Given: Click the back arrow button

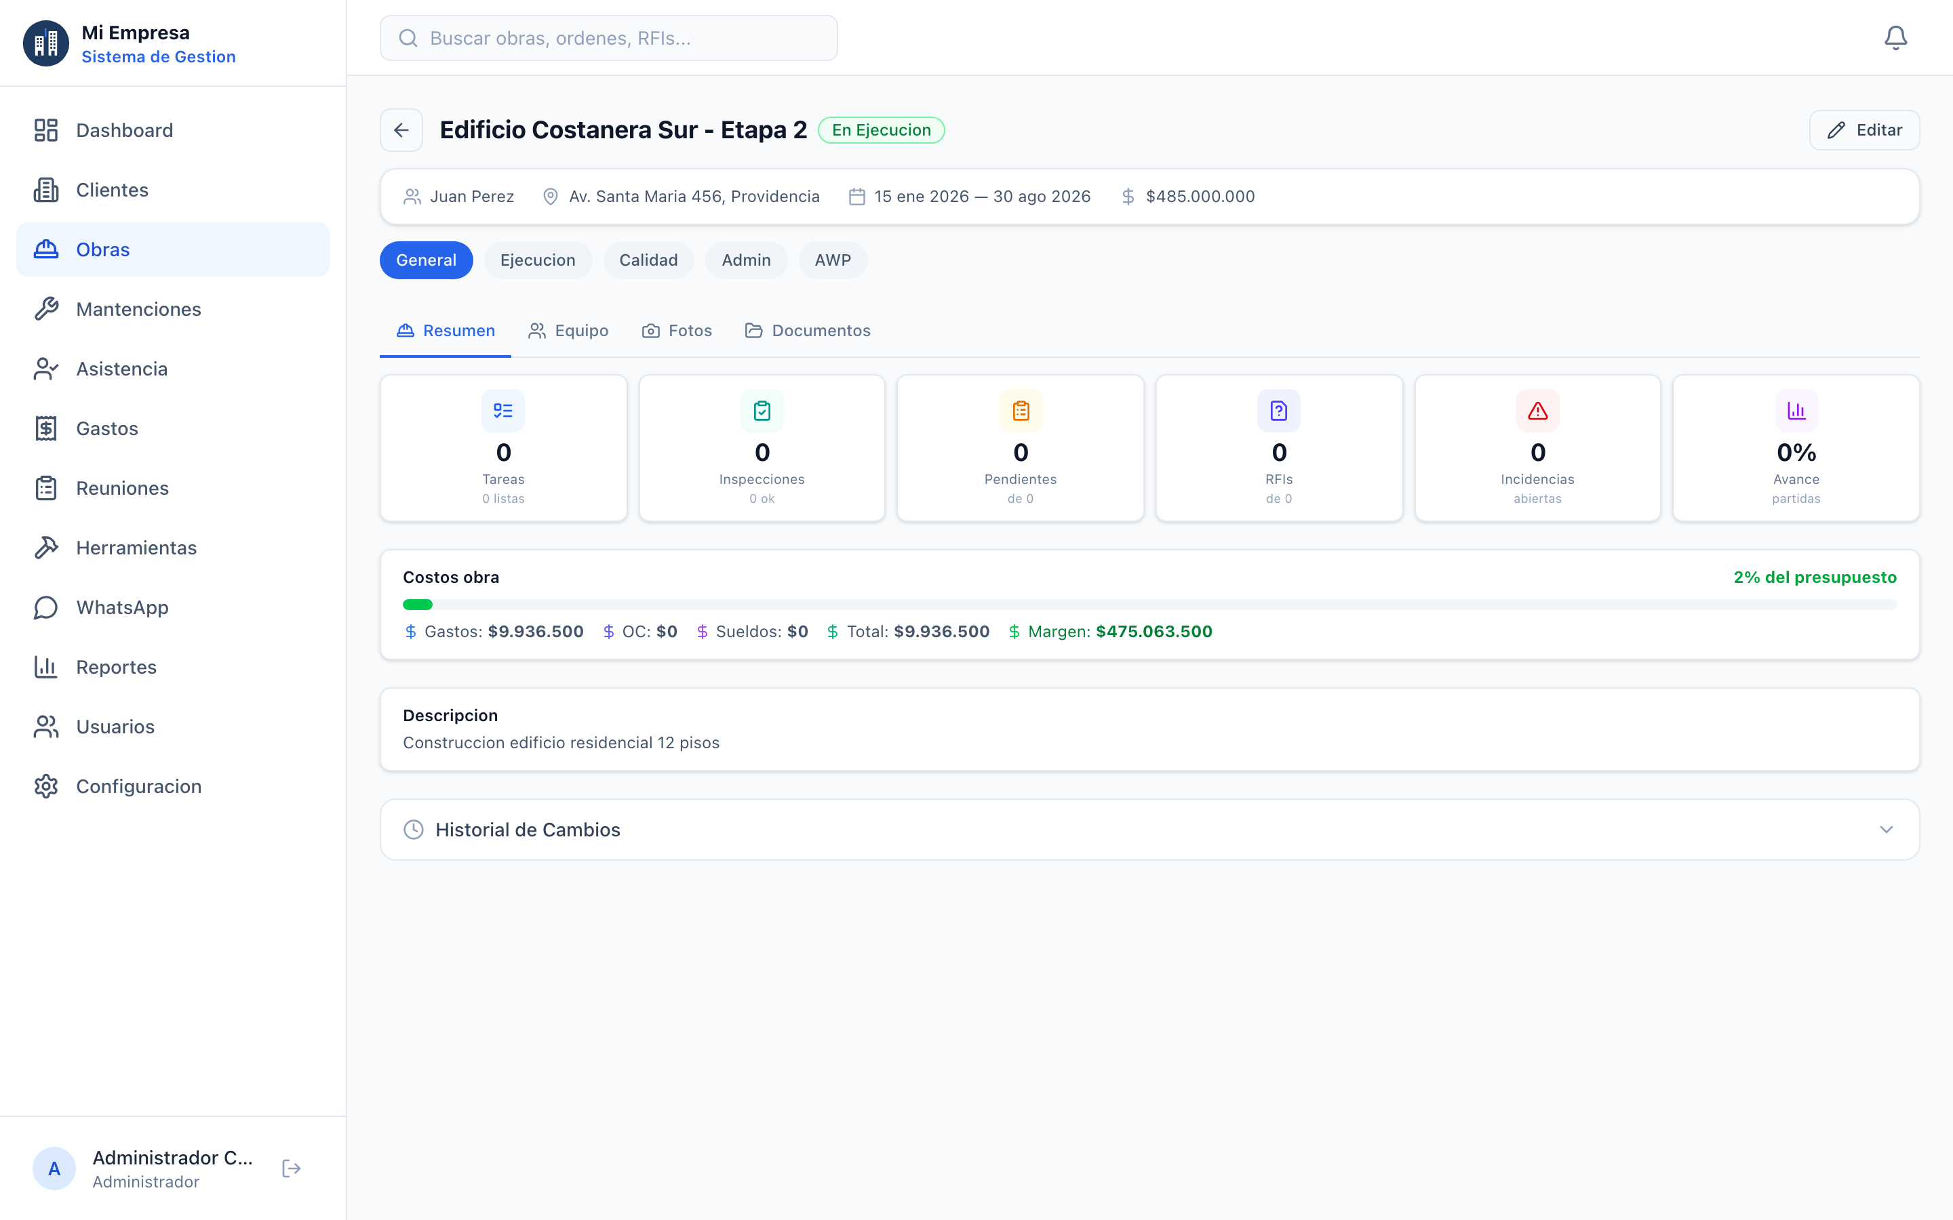Looking at the screenshot, I should click(x=401, y=130).
